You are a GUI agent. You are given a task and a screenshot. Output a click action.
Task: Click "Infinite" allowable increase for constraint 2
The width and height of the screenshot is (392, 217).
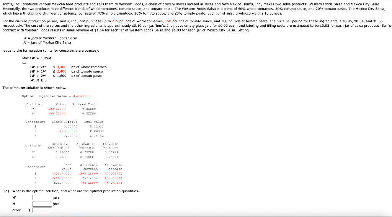tap(90, 178)
